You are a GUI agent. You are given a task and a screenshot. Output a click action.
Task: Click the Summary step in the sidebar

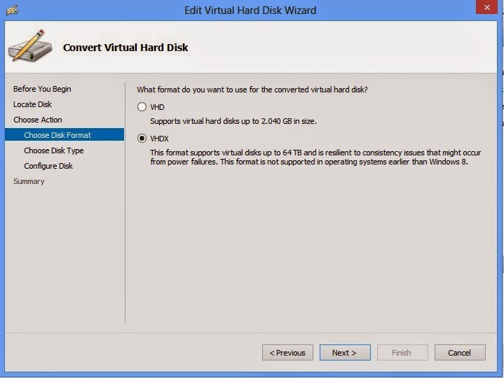click(x=29, y=181)
